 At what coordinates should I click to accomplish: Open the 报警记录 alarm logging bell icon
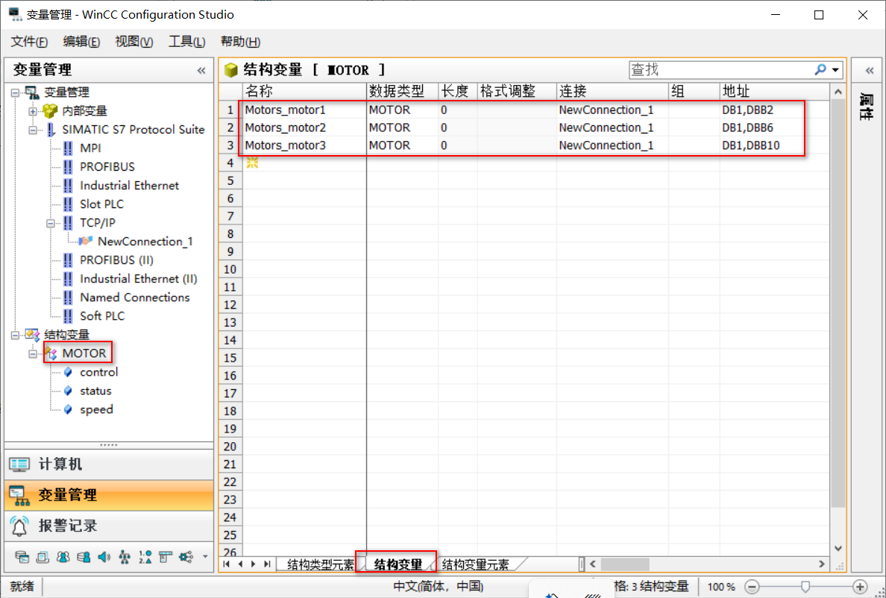point(20,526)
